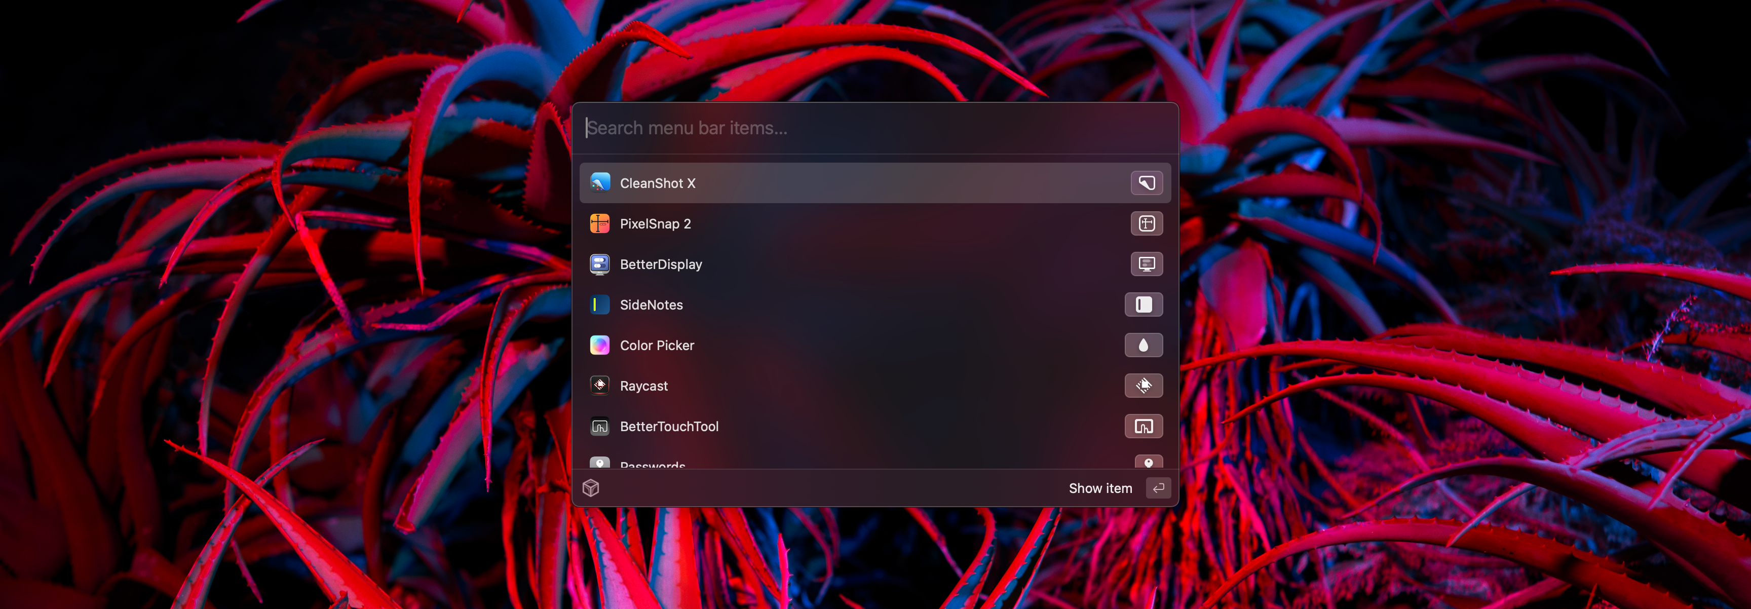
Task: Toggle Raycast menu bar item visibility
Action: click(1145, 386)
